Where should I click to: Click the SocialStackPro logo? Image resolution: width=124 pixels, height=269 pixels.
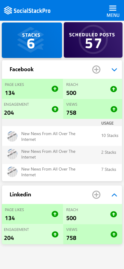(x=27, y=11)
